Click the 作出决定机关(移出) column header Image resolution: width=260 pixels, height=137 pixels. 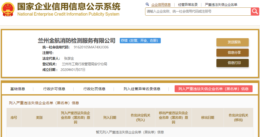coord(238,118)
